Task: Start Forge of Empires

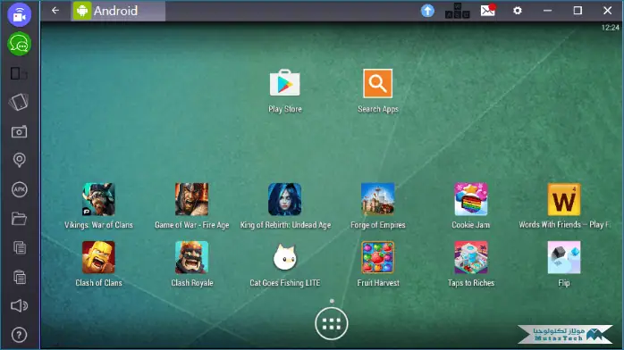Action: [377, 199]
